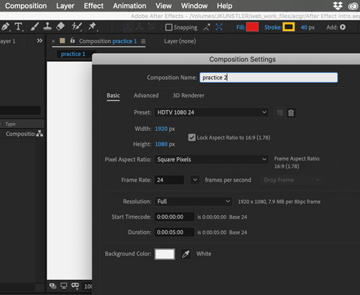Click the composition flowchart icon in project panel
The width and height of the screenshot is (360, 295).
click(x=40, y=134)
